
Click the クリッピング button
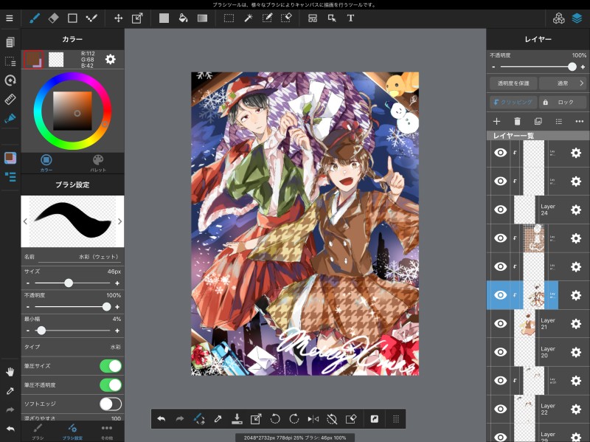pos(513,102)
